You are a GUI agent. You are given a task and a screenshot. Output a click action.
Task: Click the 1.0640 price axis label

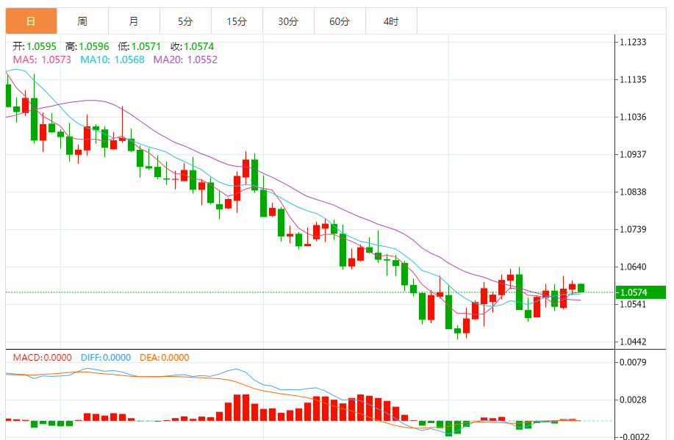coord(633,267)
